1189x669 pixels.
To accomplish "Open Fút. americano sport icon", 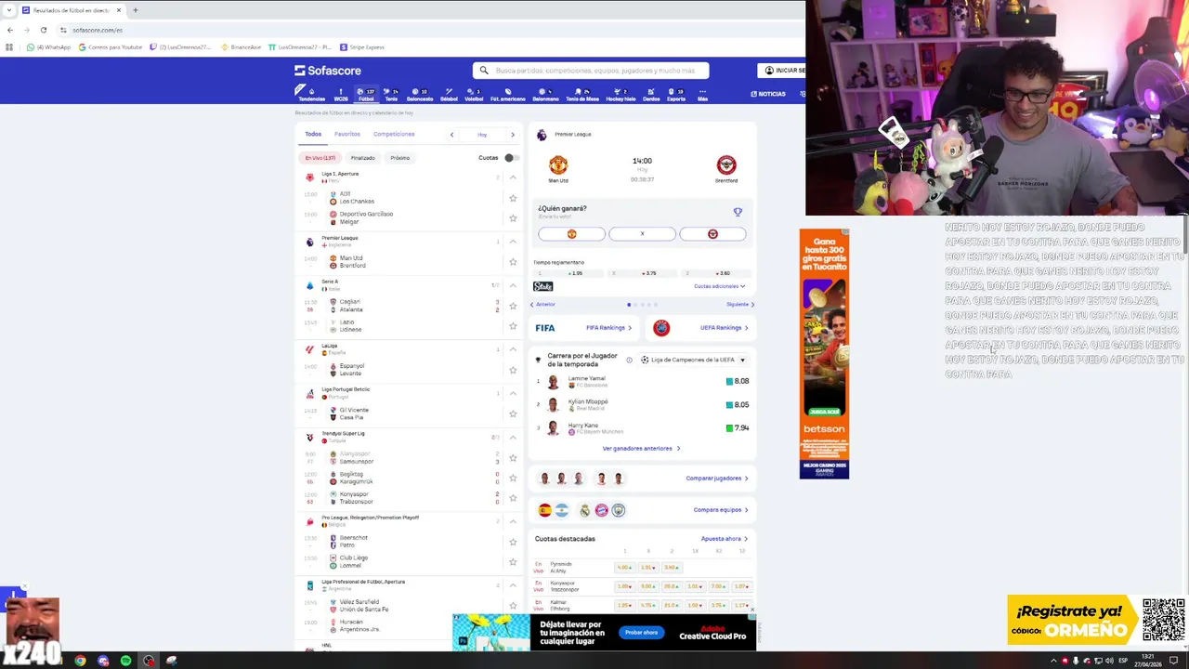I will 507,95.
